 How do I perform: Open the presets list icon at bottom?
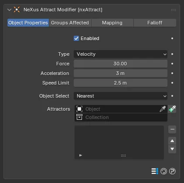click(155, 171)
